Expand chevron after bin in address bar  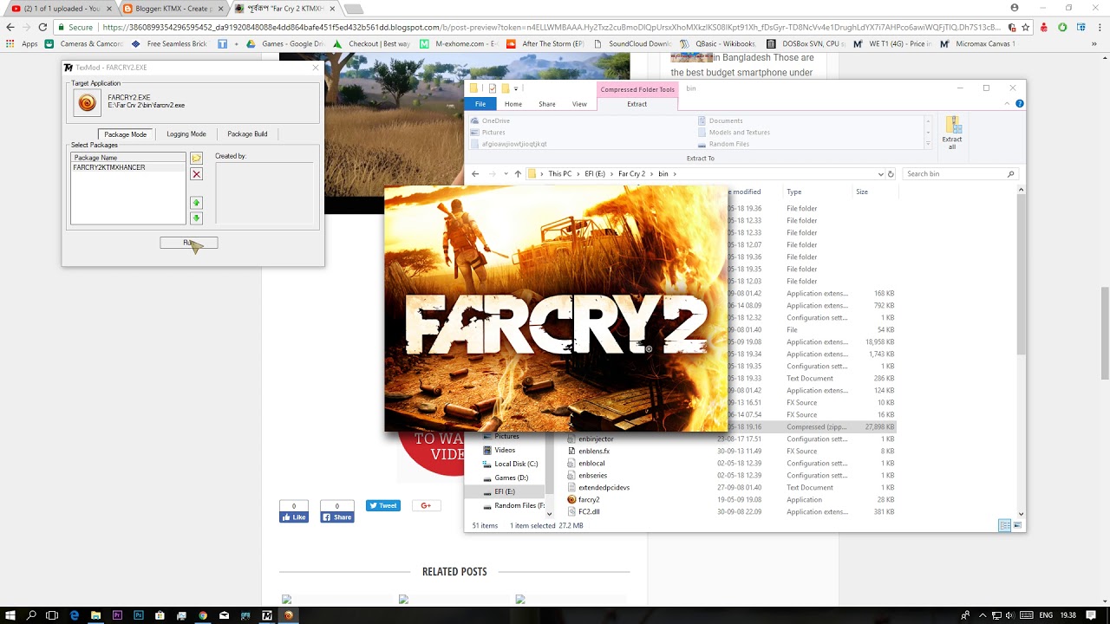tap(674, 173)
